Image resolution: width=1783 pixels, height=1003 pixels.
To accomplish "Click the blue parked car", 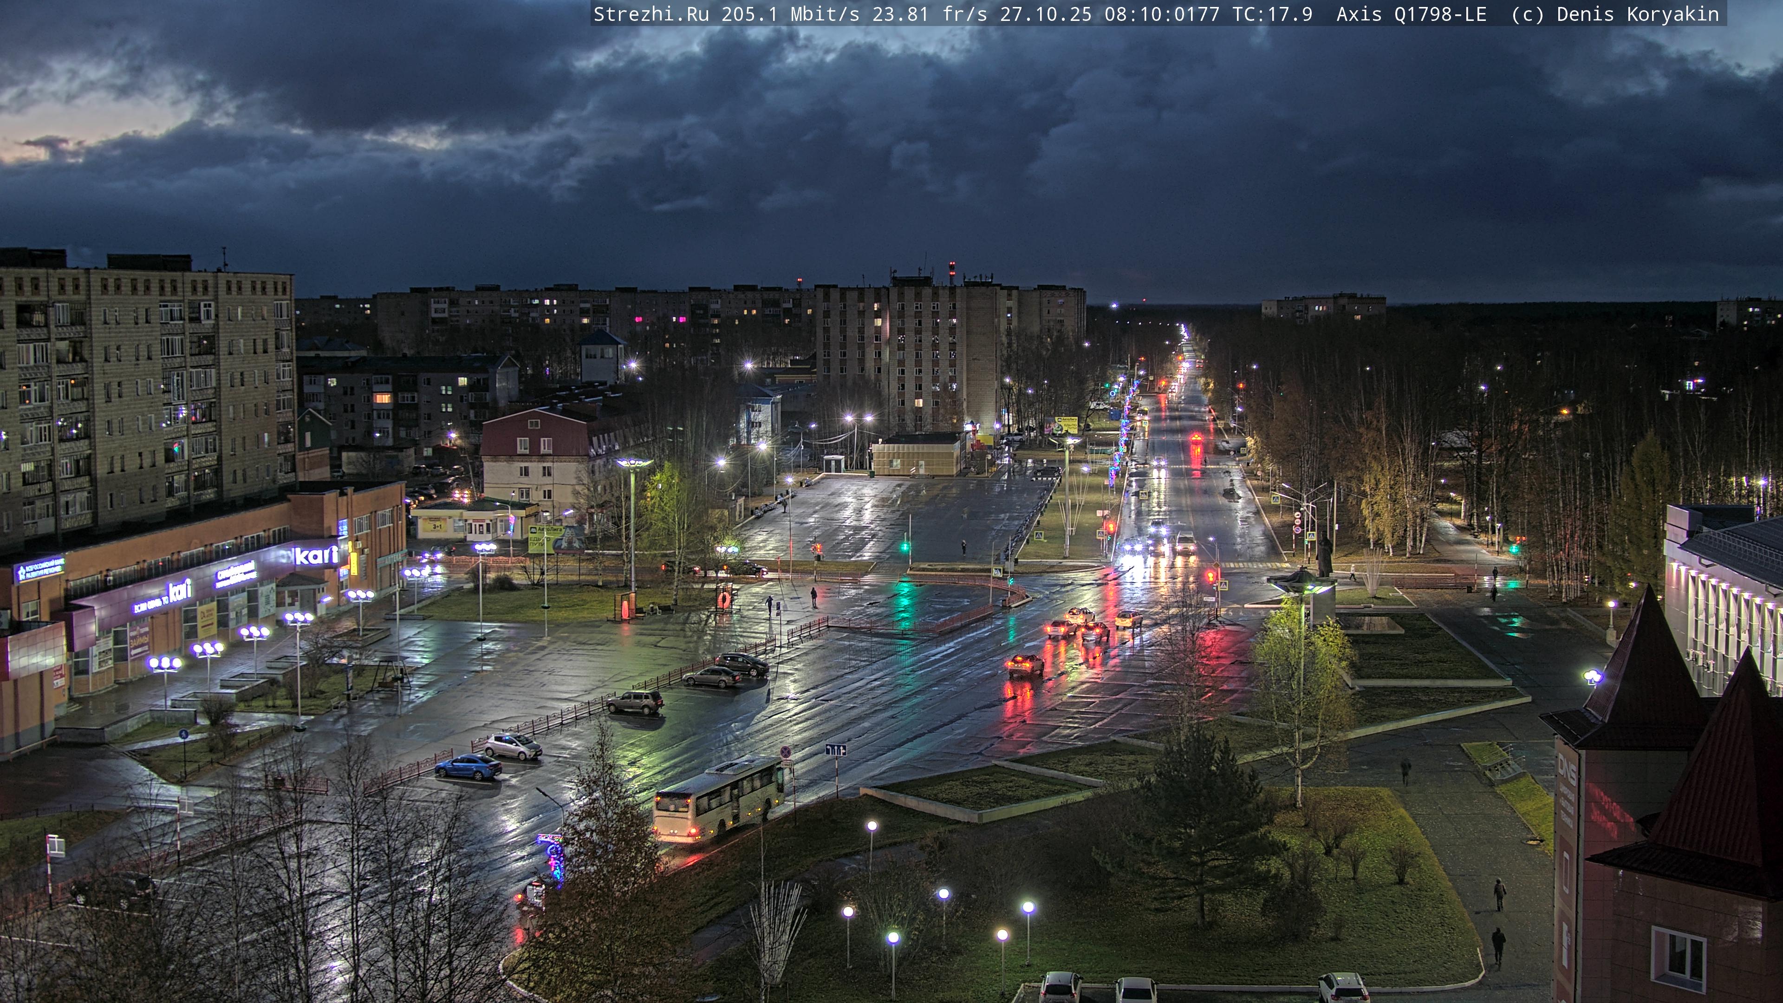I will tap(468, 766).
